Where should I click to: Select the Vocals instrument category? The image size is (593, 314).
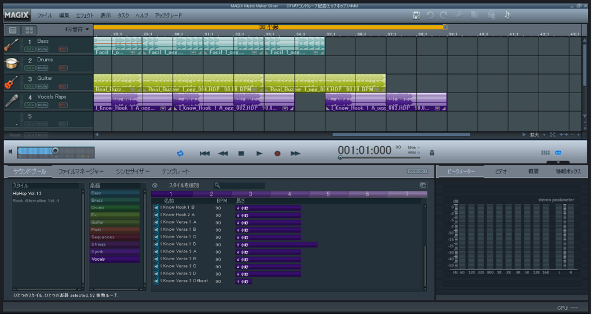[x=115, y=259]
